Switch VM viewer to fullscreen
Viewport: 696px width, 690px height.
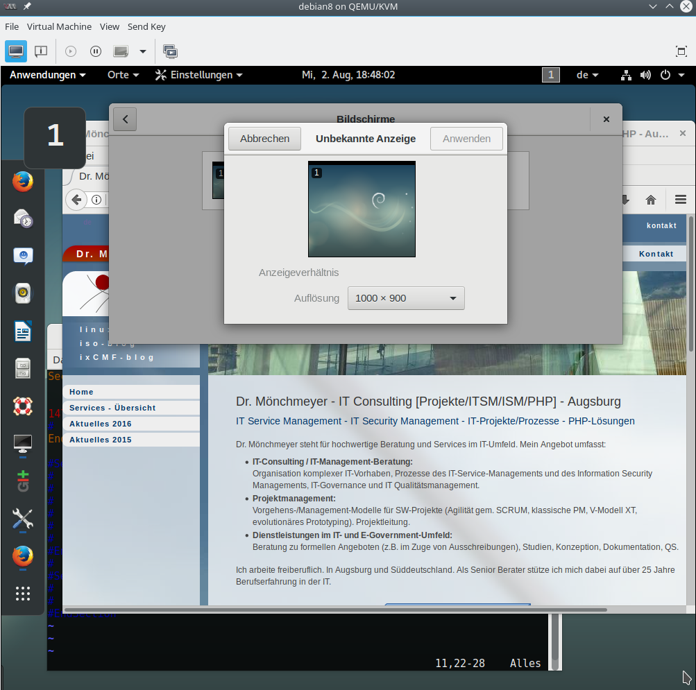[x=681, y=51]
